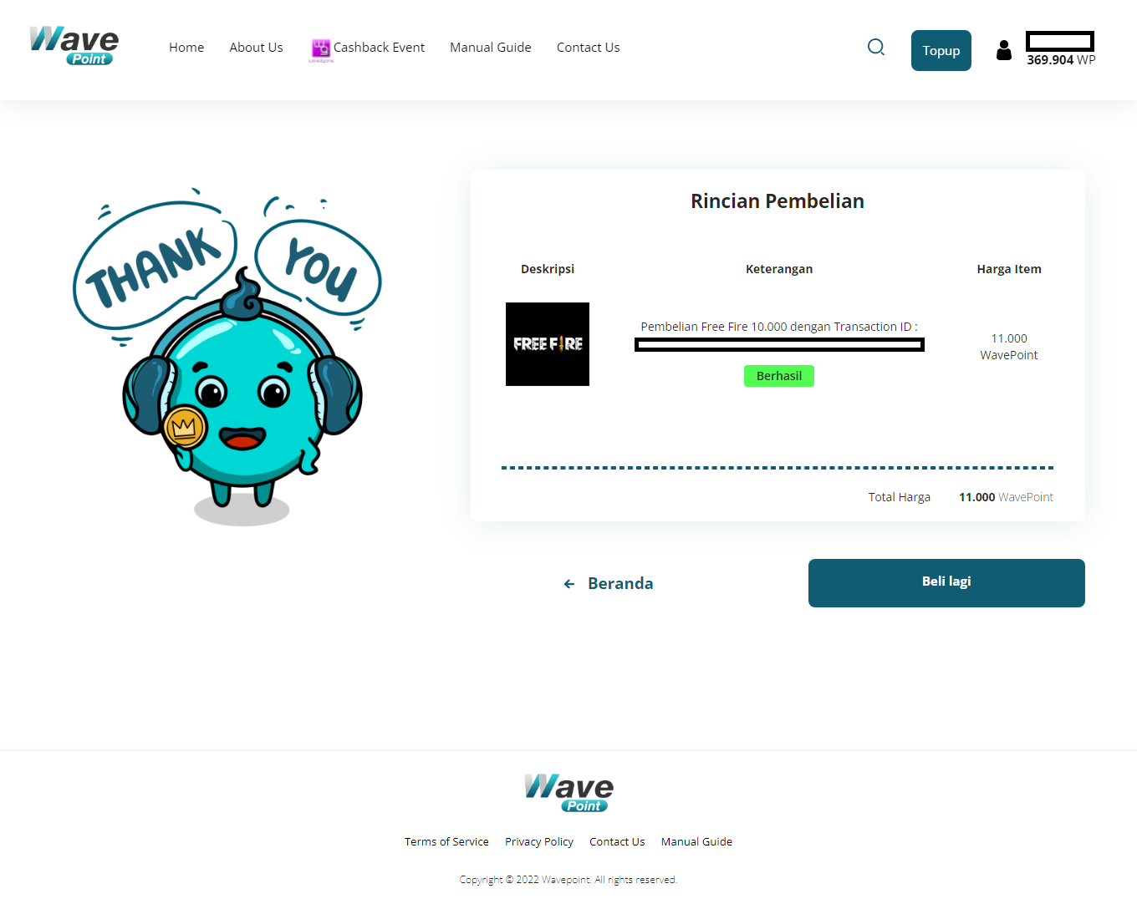Click the user profile silhouette icon
1137x909 pixels.
tap(1004, 50)
